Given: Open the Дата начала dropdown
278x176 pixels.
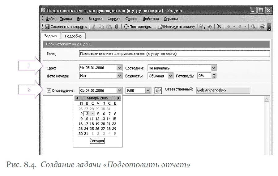Looking at the screenshot, I should point(119,76).
